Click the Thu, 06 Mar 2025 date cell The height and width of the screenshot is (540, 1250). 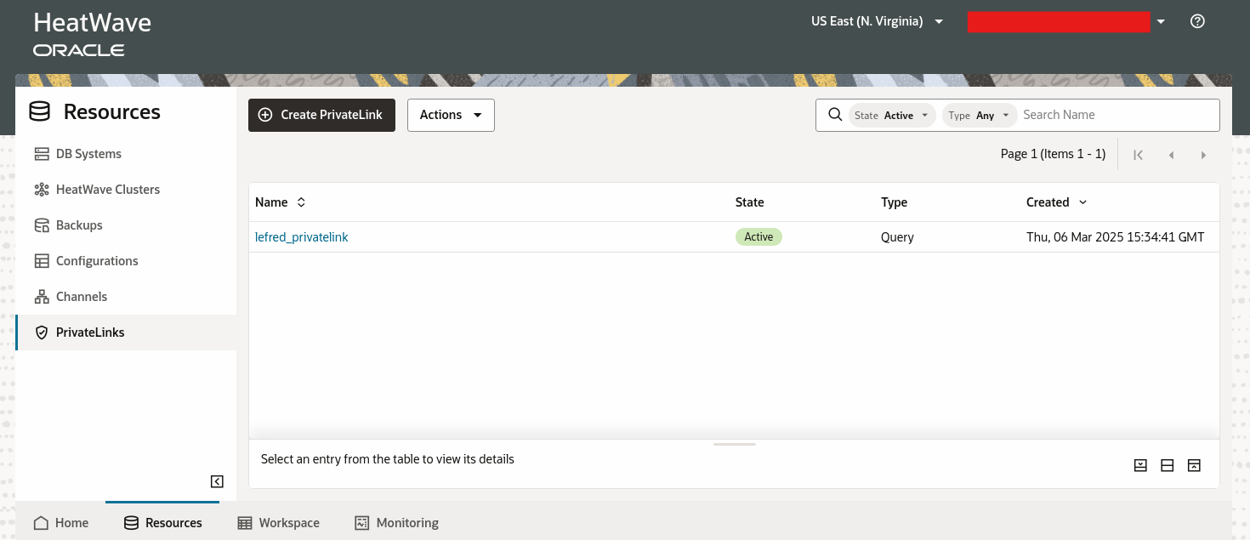click(x=1116, y=237)
